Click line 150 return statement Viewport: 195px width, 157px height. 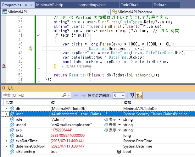(106, 75)
